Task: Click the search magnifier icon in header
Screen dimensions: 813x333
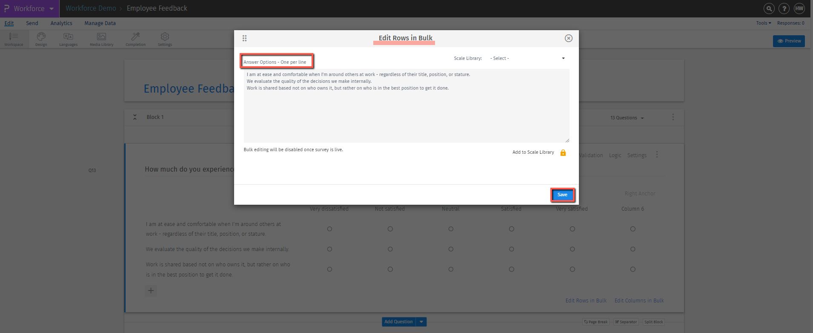Action: pyautogui.click(x=769, y=8)
